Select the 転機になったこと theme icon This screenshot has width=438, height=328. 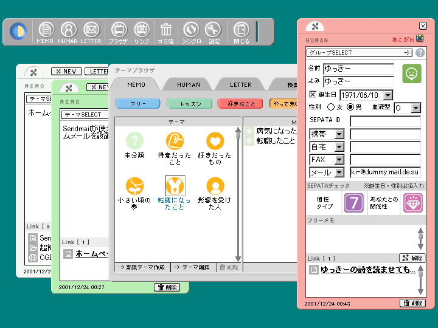(x=175, y=186)
